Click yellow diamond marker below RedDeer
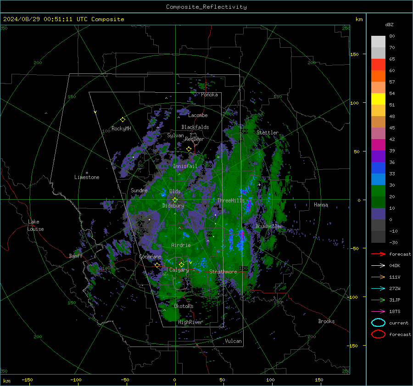 coord(189,149)
